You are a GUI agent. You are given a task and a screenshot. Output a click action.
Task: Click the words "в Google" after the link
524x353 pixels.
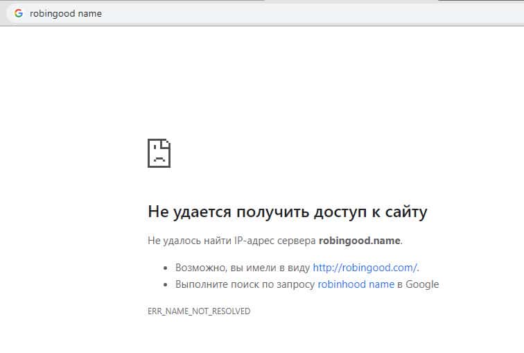[x=418, y=284]
